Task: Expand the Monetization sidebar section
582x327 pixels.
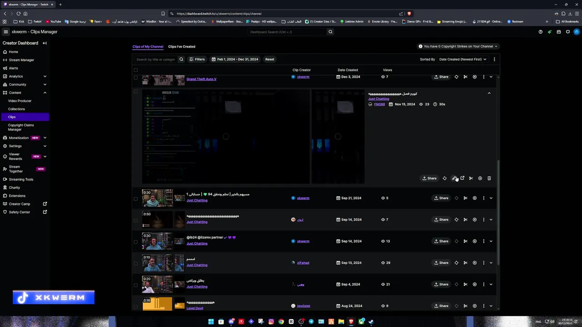Action: [x=45, y=138]
